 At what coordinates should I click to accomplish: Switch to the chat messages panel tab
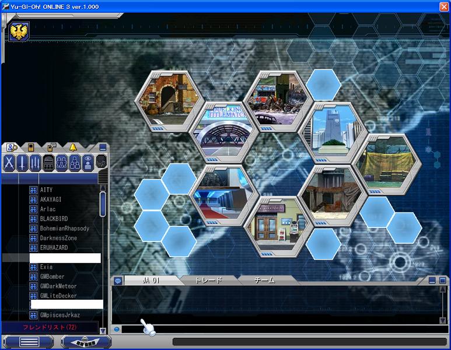52,147
